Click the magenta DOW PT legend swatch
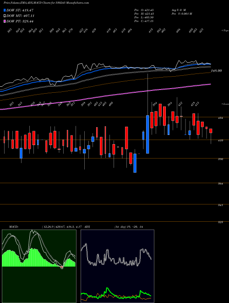This screenshot has width=229, height=303. (x=5, y=21)
